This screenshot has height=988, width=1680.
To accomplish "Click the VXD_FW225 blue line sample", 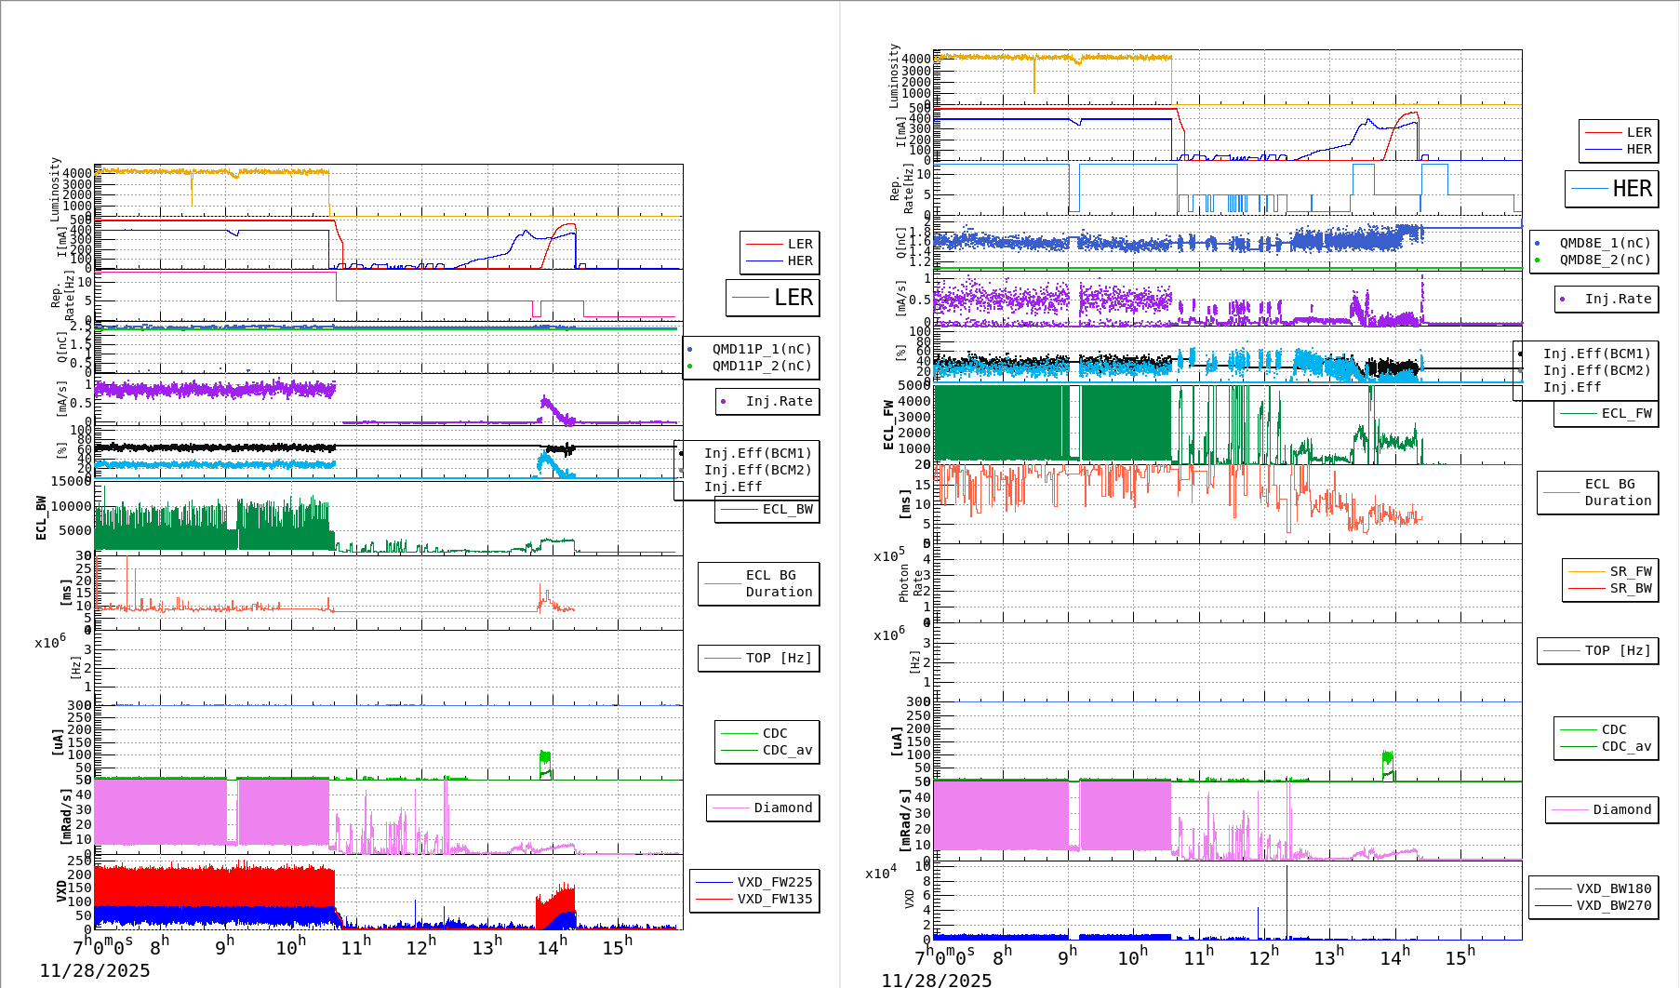I will pyautogui.click(x=714, y=882).
